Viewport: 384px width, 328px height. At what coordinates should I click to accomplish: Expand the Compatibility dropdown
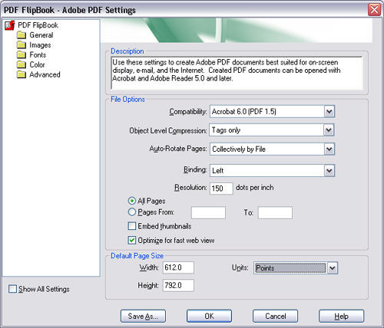pos(329,112)
